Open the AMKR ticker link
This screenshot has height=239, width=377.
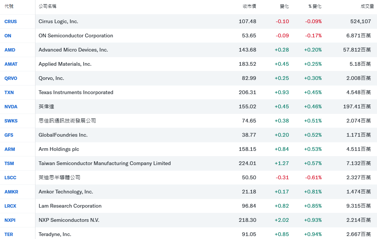(x=11, y=192)
